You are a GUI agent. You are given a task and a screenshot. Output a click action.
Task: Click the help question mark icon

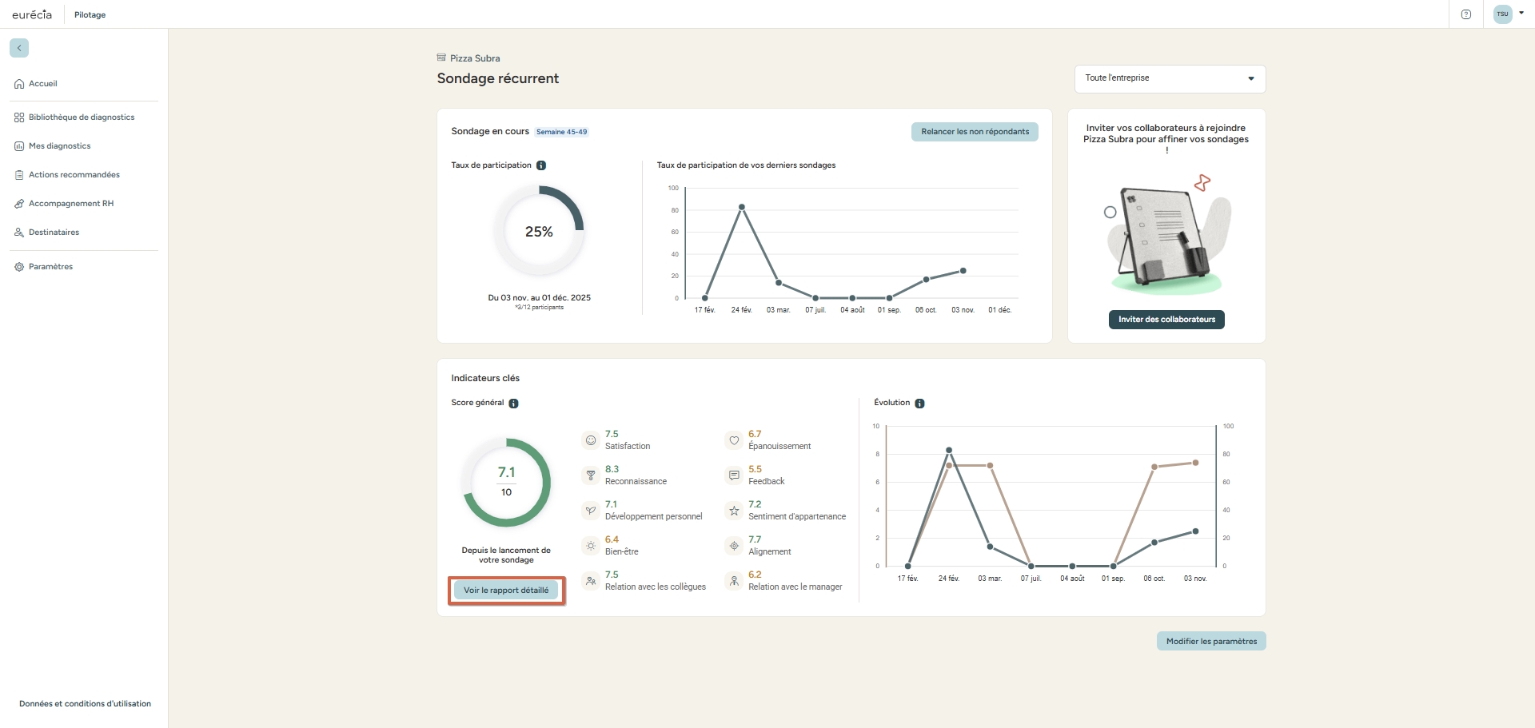1466,14
